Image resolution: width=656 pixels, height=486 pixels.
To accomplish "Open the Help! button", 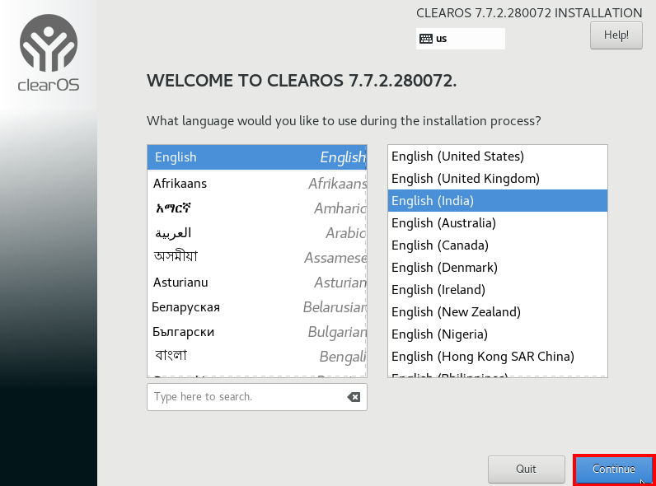I will (616, 35).
